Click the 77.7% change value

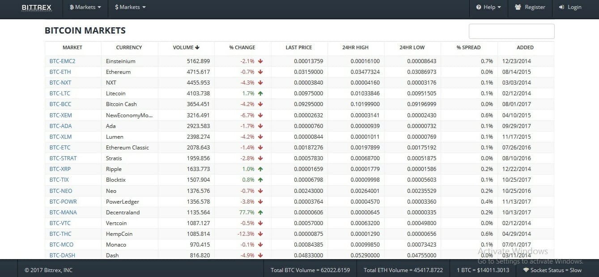[246, 213]
